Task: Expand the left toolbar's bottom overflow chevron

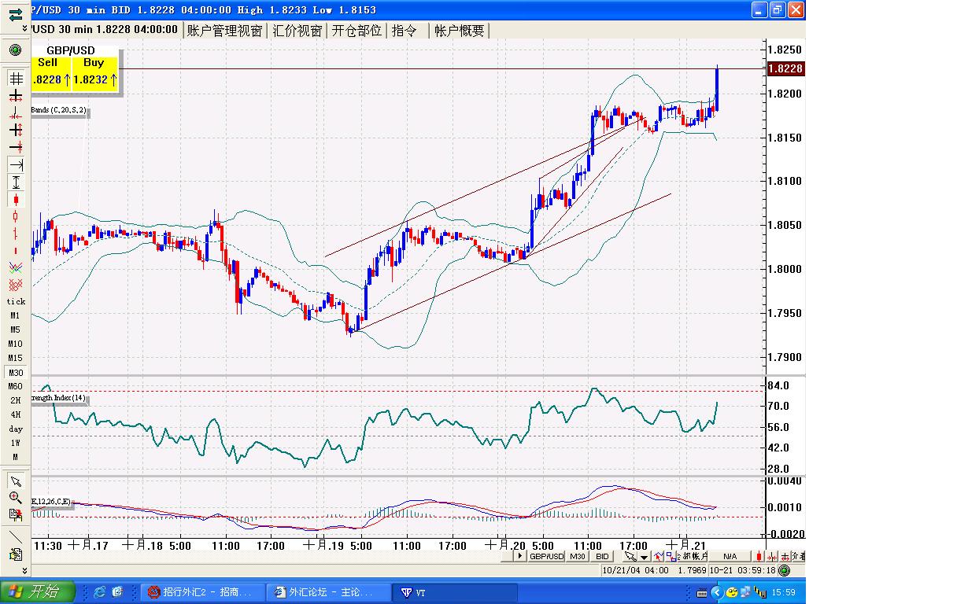Action: click(x=24, y=570)
